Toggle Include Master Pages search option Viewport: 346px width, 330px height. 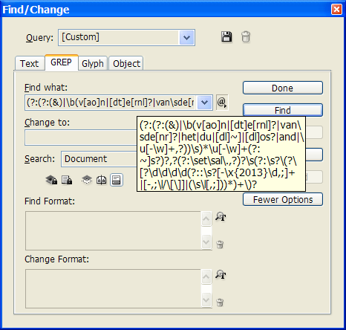(x=102, y=180)
